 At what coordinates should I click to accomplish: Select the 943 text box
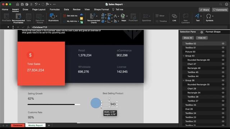[x=109, y=104]
